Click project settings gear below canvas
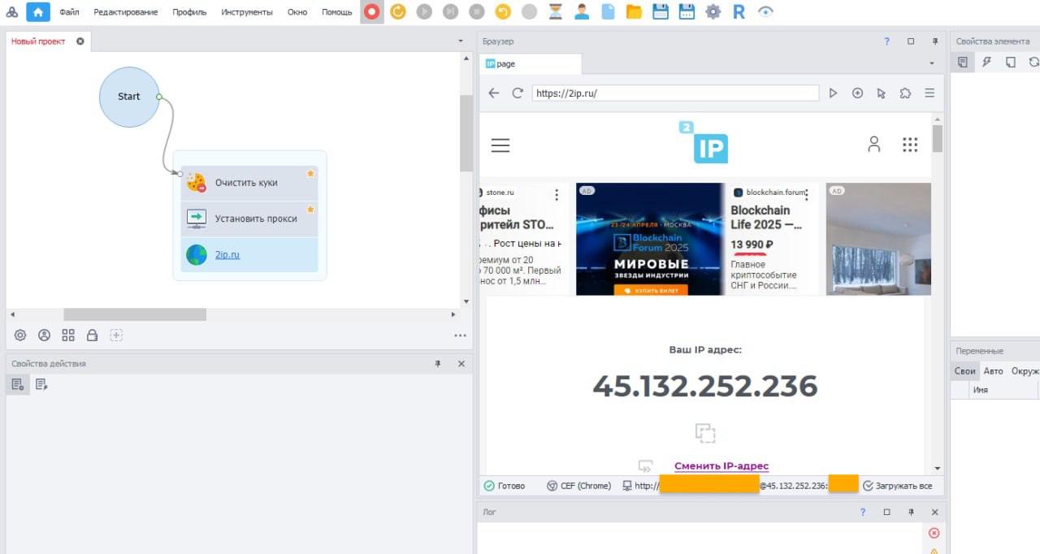This screenshot has height=554, width=1040. 20,335
